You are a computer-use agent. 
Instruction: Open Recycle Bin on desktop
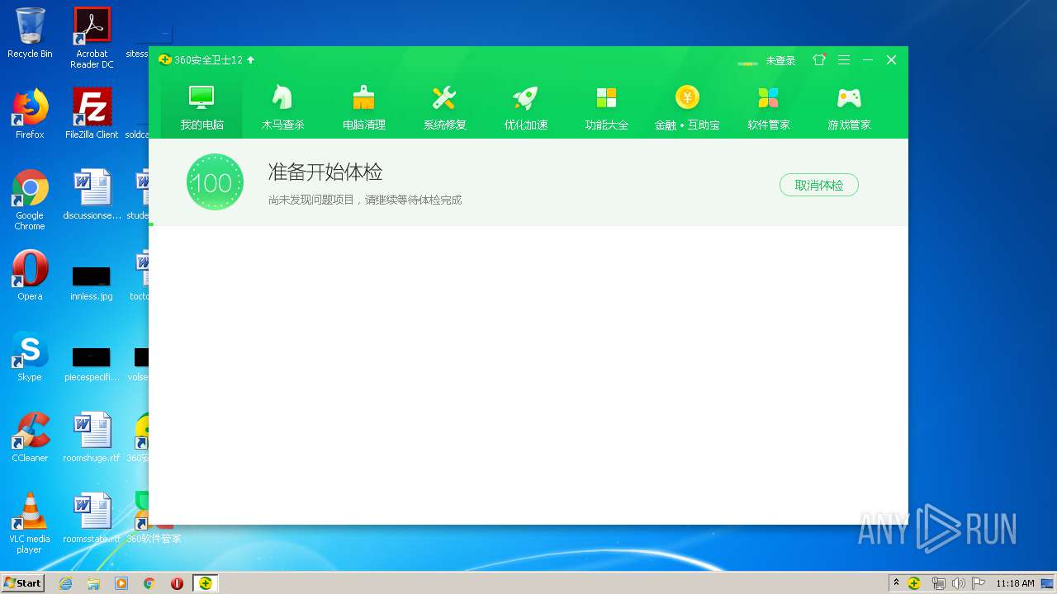click(30, 33)
